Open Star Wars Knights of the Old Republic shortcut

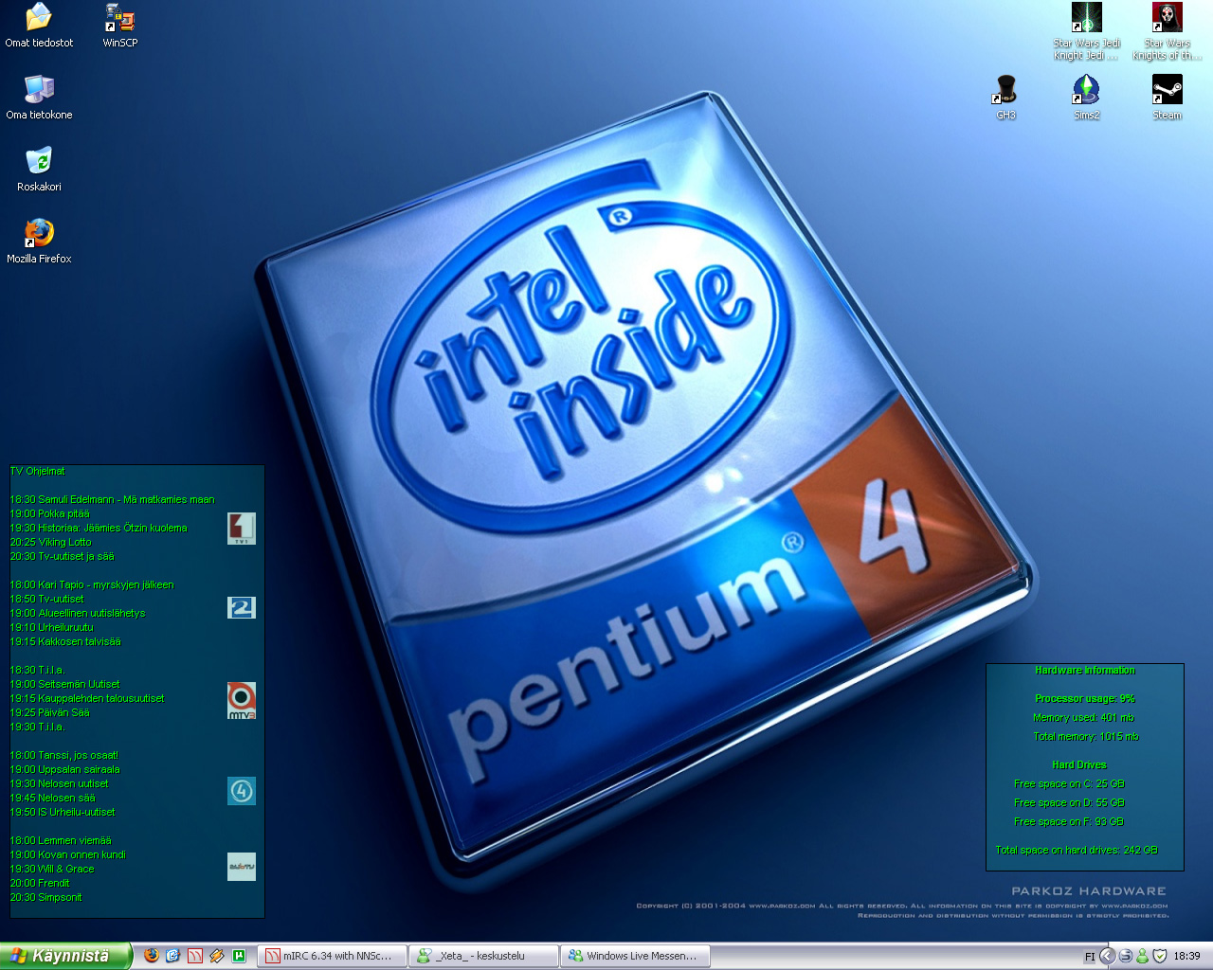1167,19
